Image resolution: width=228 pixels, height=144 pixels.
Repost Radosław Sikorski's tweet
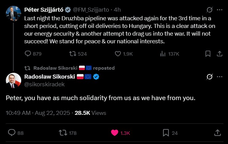(63, 133)
